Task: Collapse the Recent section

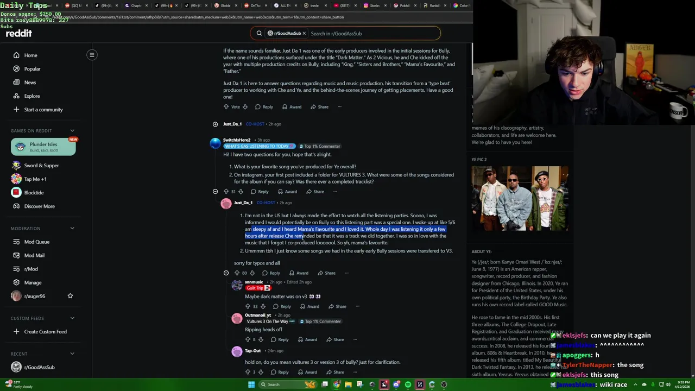Action: pyautogui.click(x=72, y=354)
